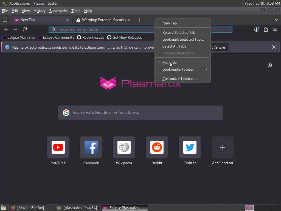Open the new tab page settings gear
This screenshot has width=281, height=211.
[x=270, y=65]
